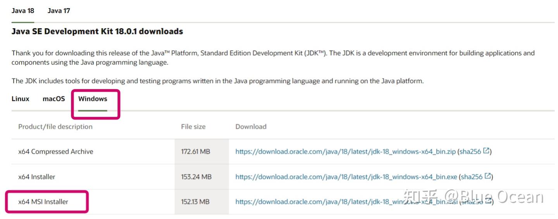Click external-link icon beside zip sha256
The width and height of the screenshot is (558, 219).
click(x=487, y=151)
